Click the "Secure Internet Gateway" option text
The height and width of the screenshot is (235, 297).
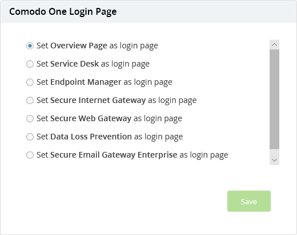[x=98, y=100]
